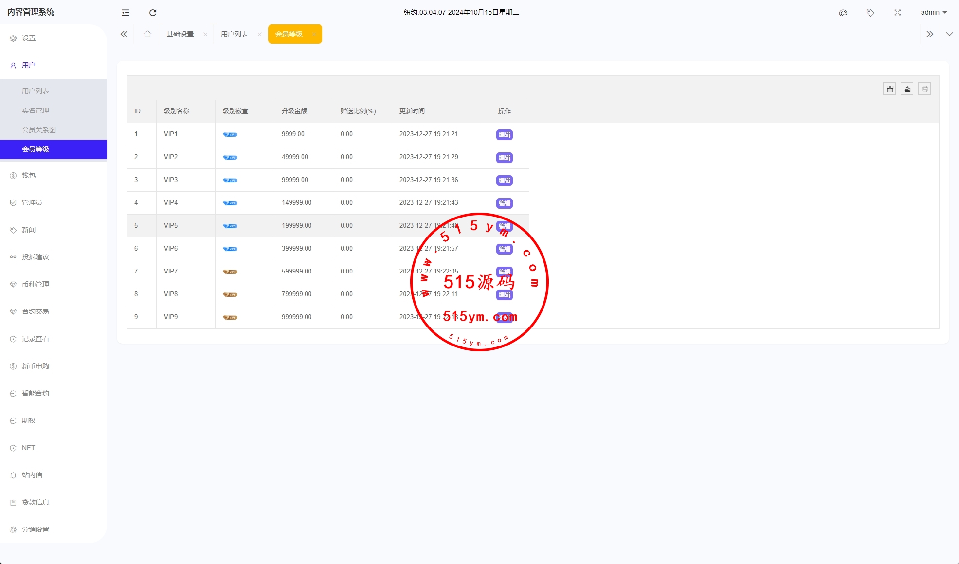The image size is (959, 564).
Task: Open the admin user dropdown
Action: [x=934, y=13]
